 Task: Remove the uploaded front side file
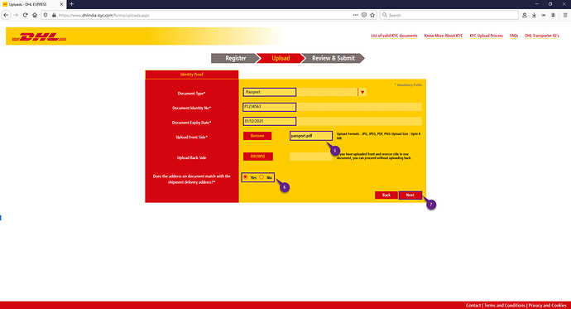[257, 136]
